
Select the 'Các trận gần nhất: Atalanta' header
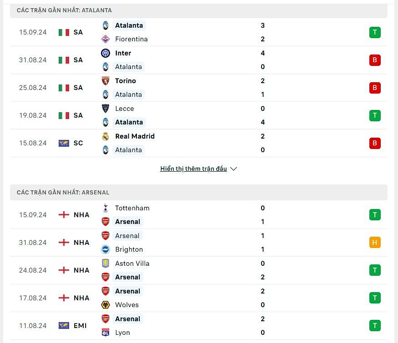[x=64, y=10]
